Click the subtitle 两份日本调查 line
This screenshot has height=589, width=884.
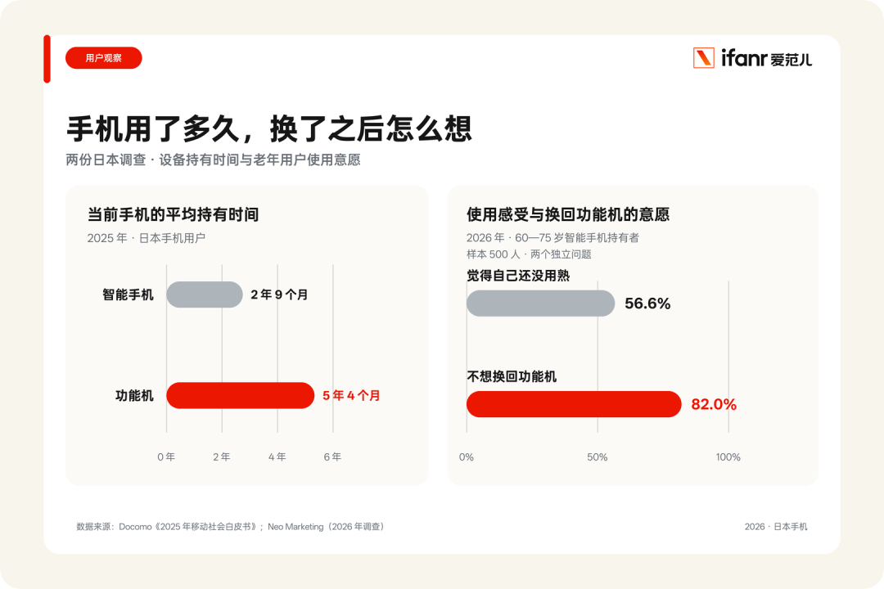tap(213, 160)
